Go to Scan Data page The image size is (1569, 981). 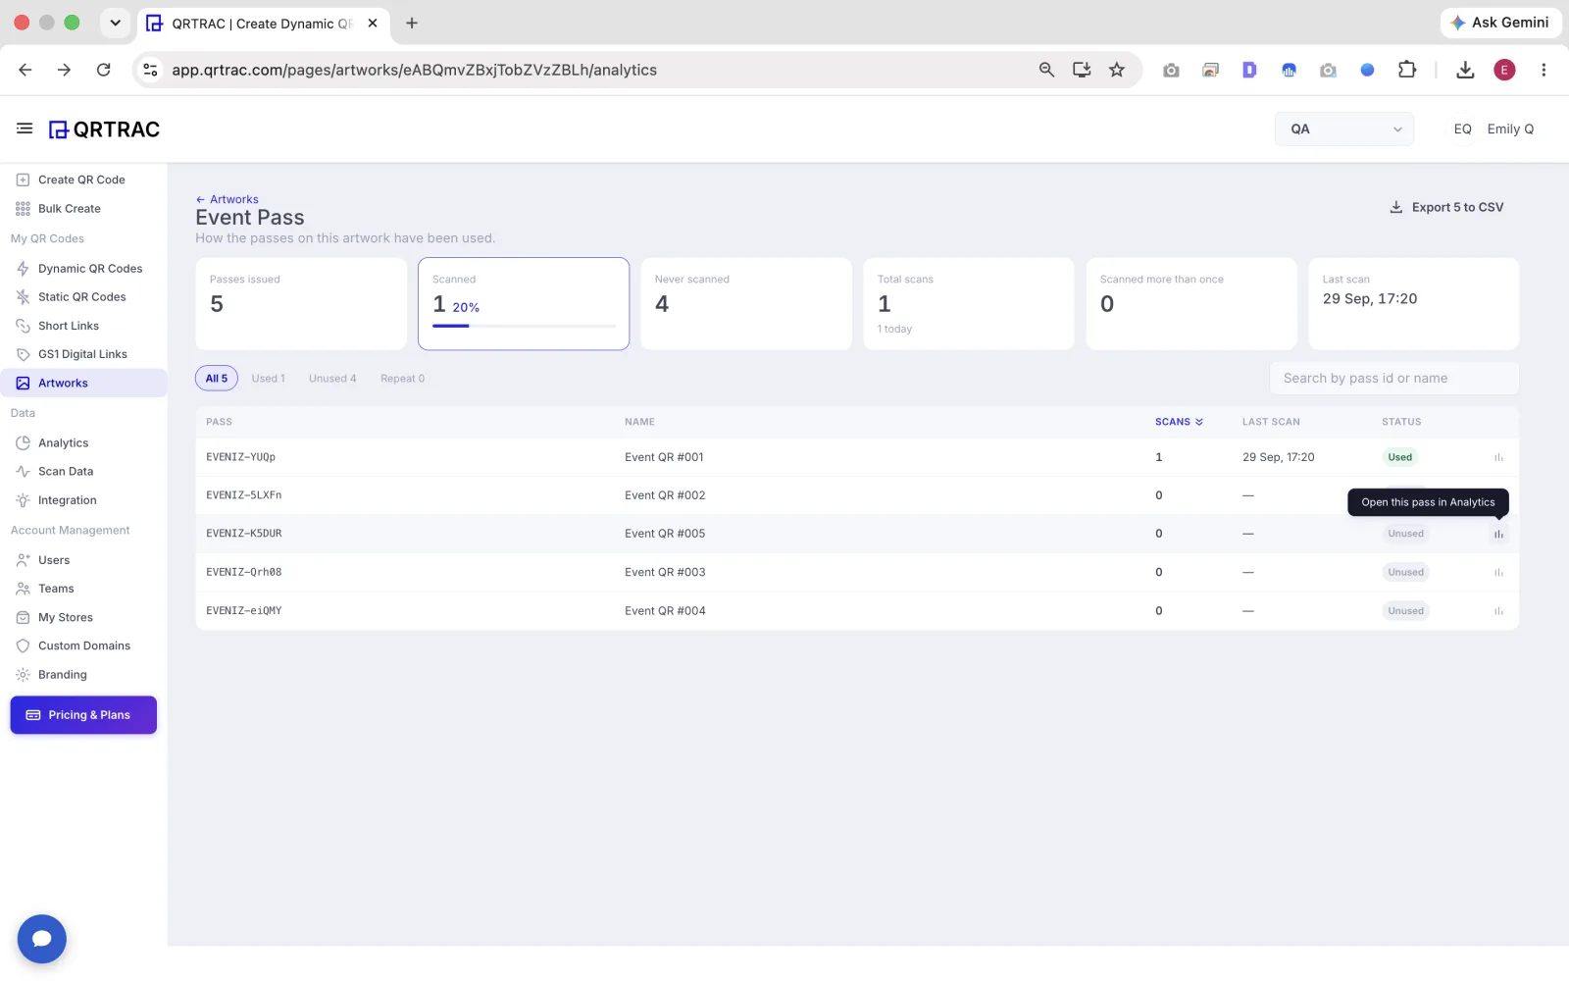tap(66, 472)
